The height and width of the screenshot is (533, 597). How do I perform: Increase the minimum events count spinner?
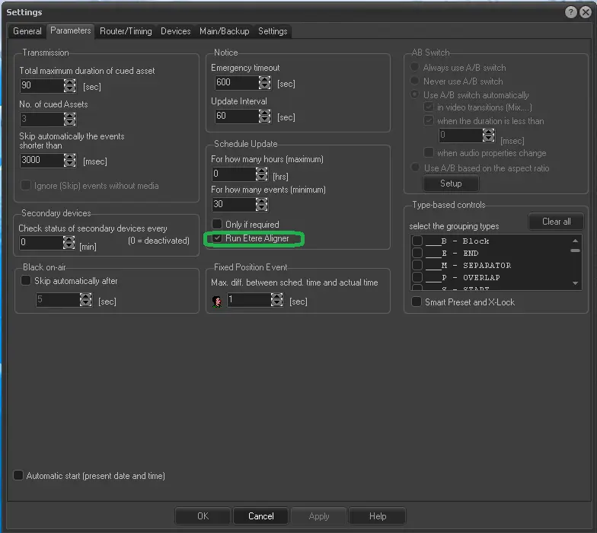click(261, 201)
